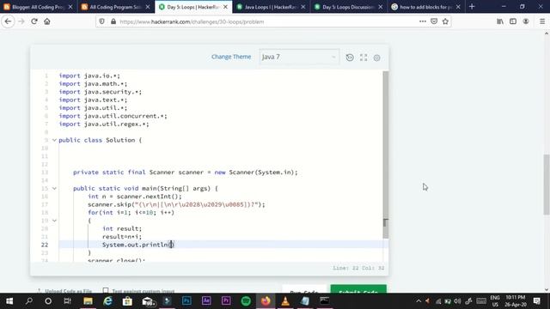Launch File Explorer from taskbar
This screenshot has width=550, height=309.
click(x=88, y=300)
